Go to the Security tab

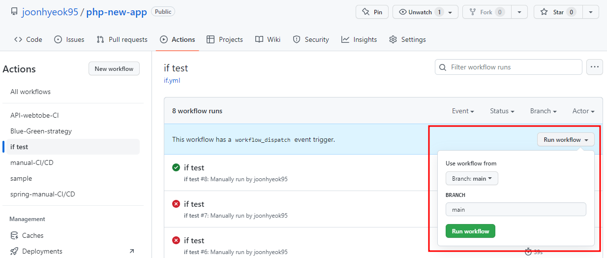point(311,39)
